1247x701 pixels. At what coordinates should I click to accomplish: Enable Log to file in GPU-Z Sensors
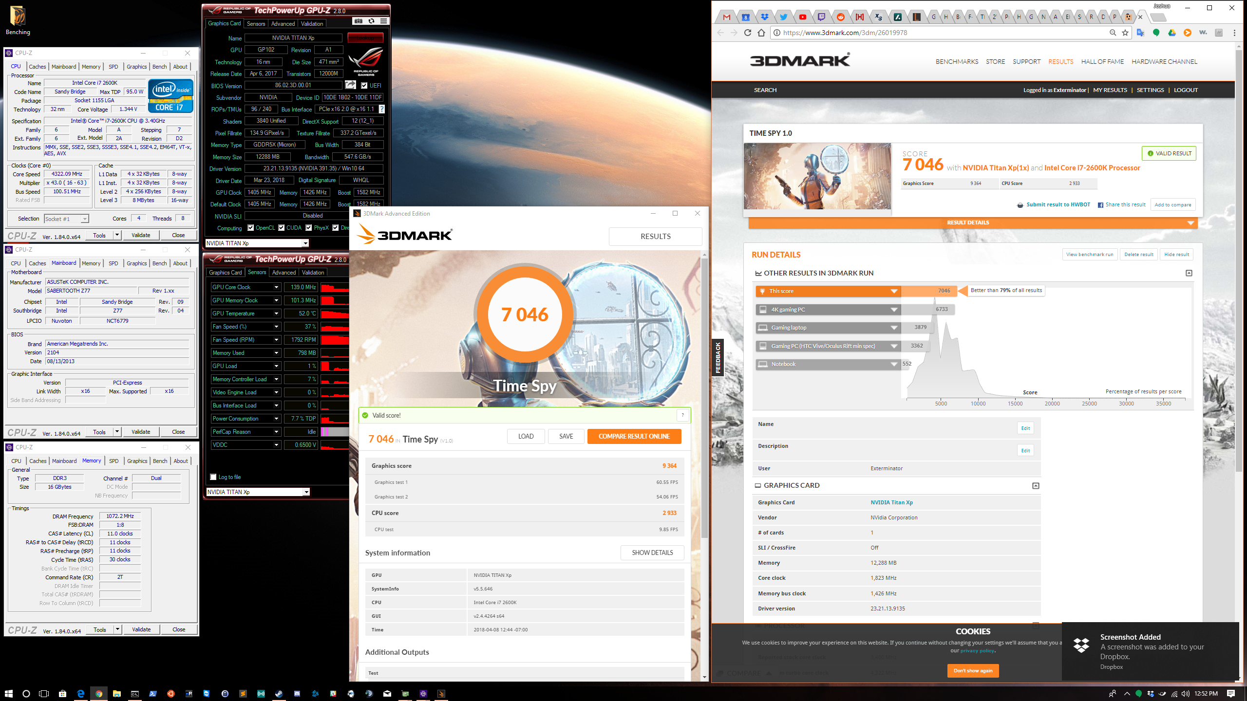(x=213, y=477)
